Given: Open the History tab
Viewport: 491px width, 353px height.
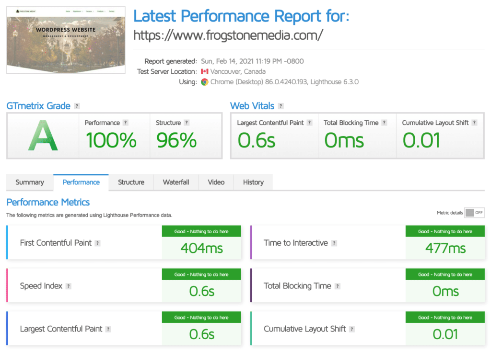Looking at the screenshot, I should pos(253,182).
